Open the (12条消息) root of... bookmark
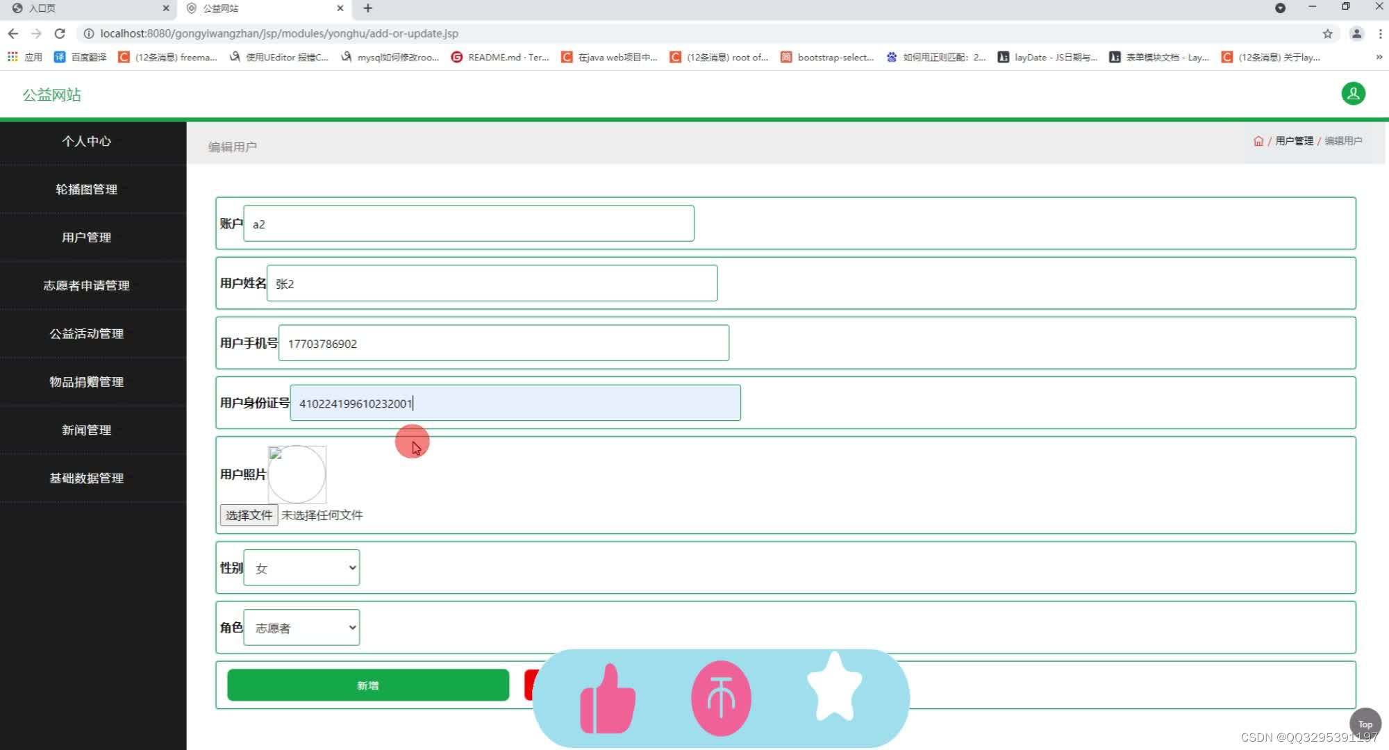Viewport: 1389px width, 750px height. point(720,57)
